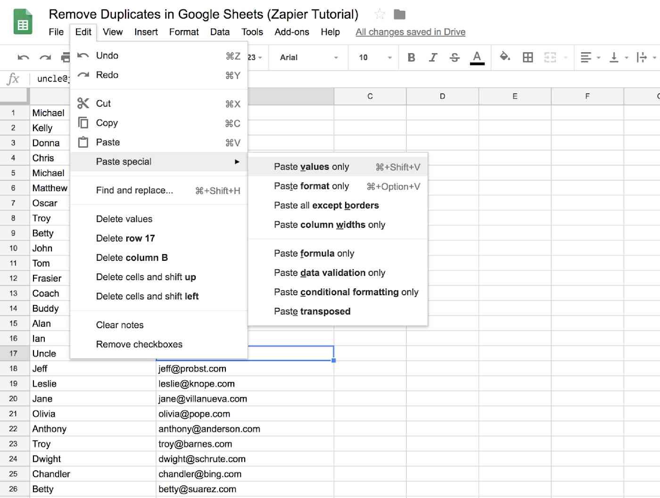Click the toolbar undo arrow
Viewport: 660px width, 498px height.
coord(23,57)
